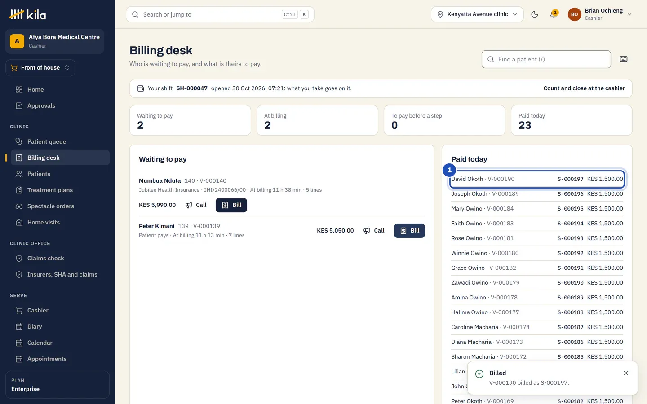Call Mumbua Nduta
The image size is (647, 404).
pos(196,205)
